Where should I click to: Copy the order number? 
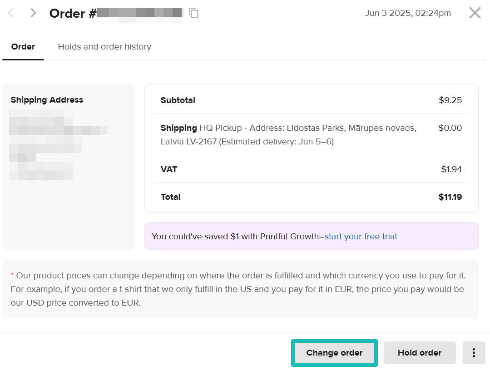coord(194,13)
